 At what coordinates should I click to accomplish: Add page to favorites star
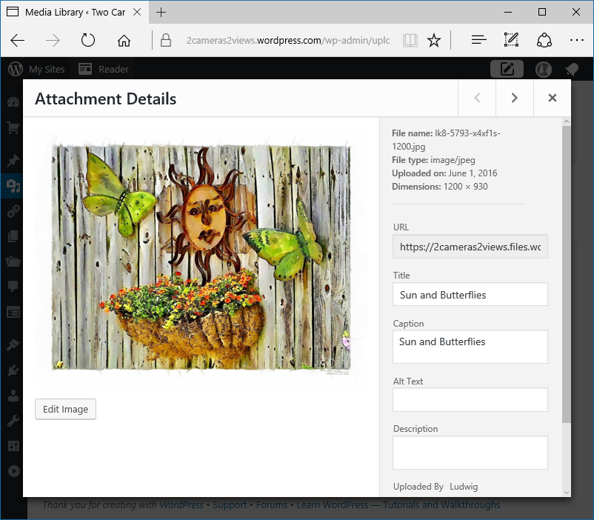pos(435,40)
